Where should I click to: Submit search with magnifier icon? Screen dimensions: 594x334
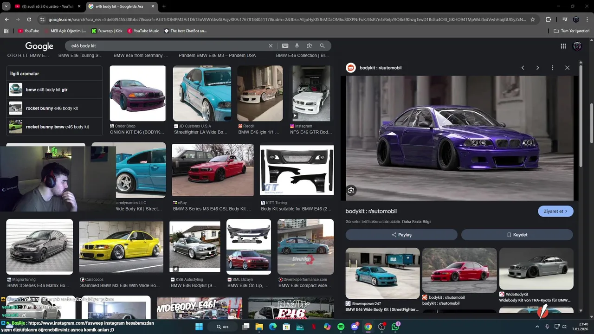[322, 46]
